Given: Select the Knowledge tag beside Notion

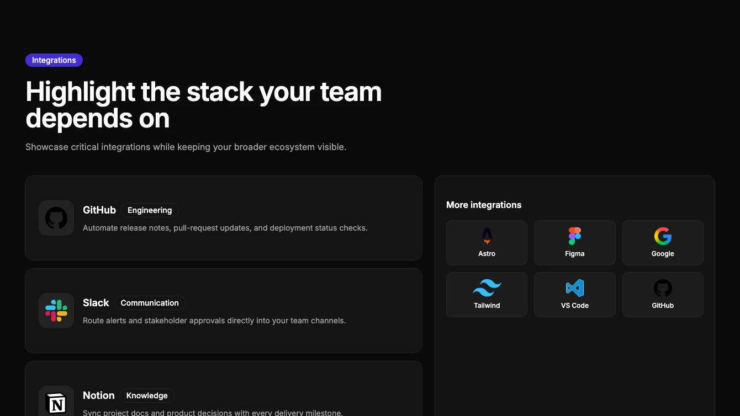Looking at the screenshot, I should coord(147,396).
